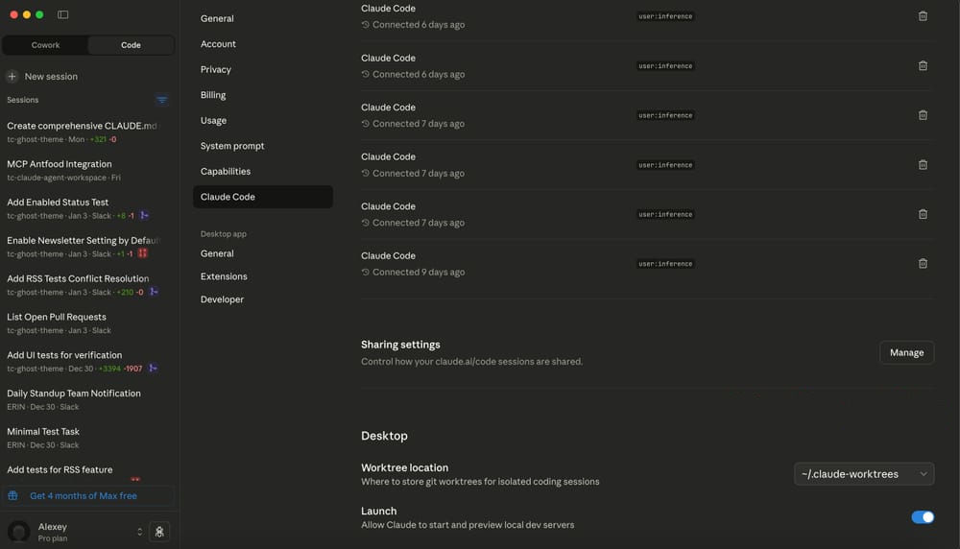
Task: Click red status icon on Enable Newsletter Setting
Action: 143,253
